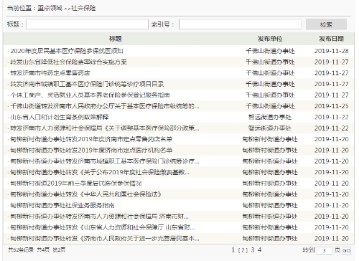Open 转发济南市人力资源和社会保障局《关于调整基本医疗保险 link

pos(105,128)
